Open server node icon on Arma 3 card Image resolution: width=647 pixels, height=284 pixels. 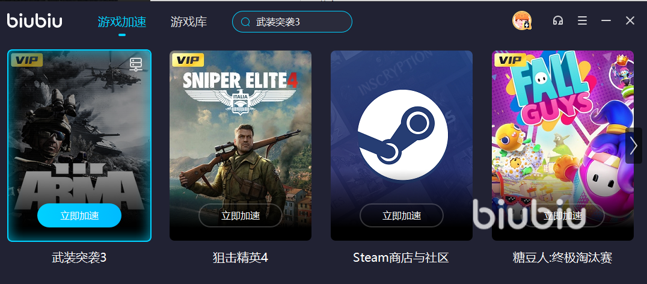click(x=136, y=64)
